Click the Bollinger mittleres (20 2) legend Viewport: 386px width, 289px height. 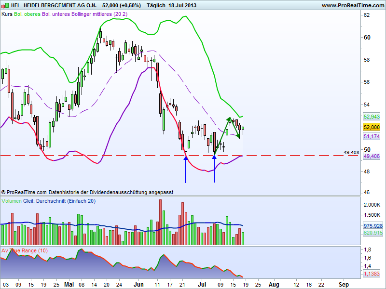pos(99,14)
